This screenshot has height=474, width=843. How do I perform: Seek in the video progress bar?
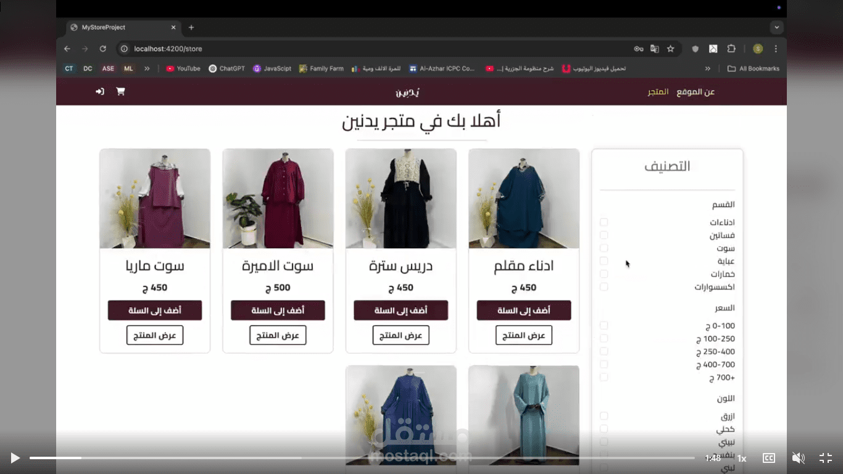(362, 458)
